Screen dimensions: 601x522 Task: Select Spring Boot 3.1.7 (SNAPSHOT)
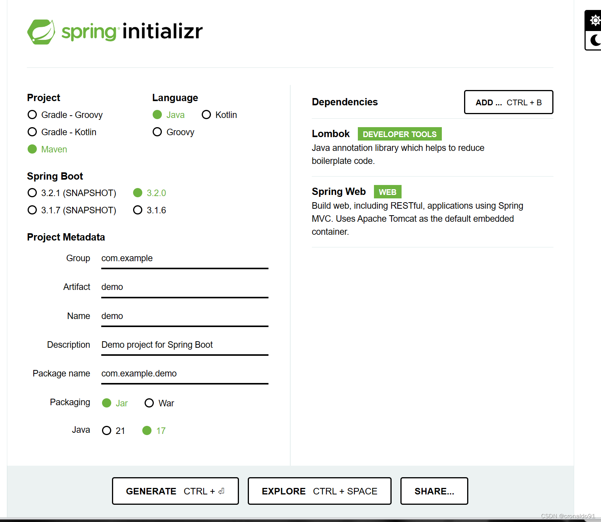[x=72, y=210]
